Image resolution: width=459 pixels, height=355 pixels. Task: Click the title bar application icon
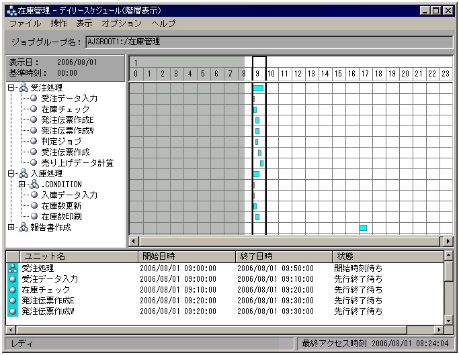pyautogui.click(x=11, y=11)
